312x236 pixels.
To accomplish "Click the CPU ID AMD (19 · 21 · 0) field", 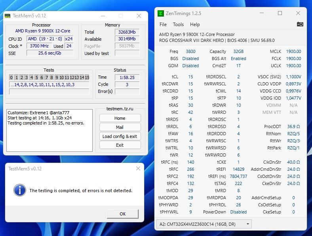I will pyautogui.click(x=45, y=39).
